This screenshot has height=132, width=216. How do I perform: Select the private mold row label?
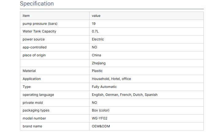click(32, 103)
